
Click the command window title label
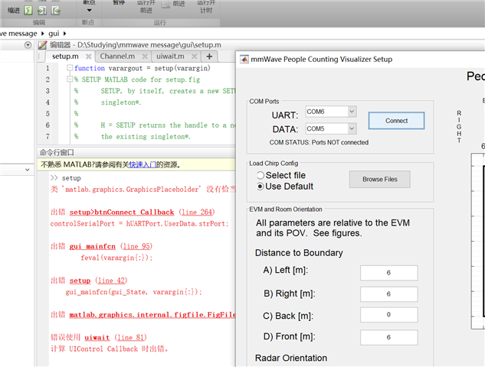pyautogui.click(x=57, y=152)
